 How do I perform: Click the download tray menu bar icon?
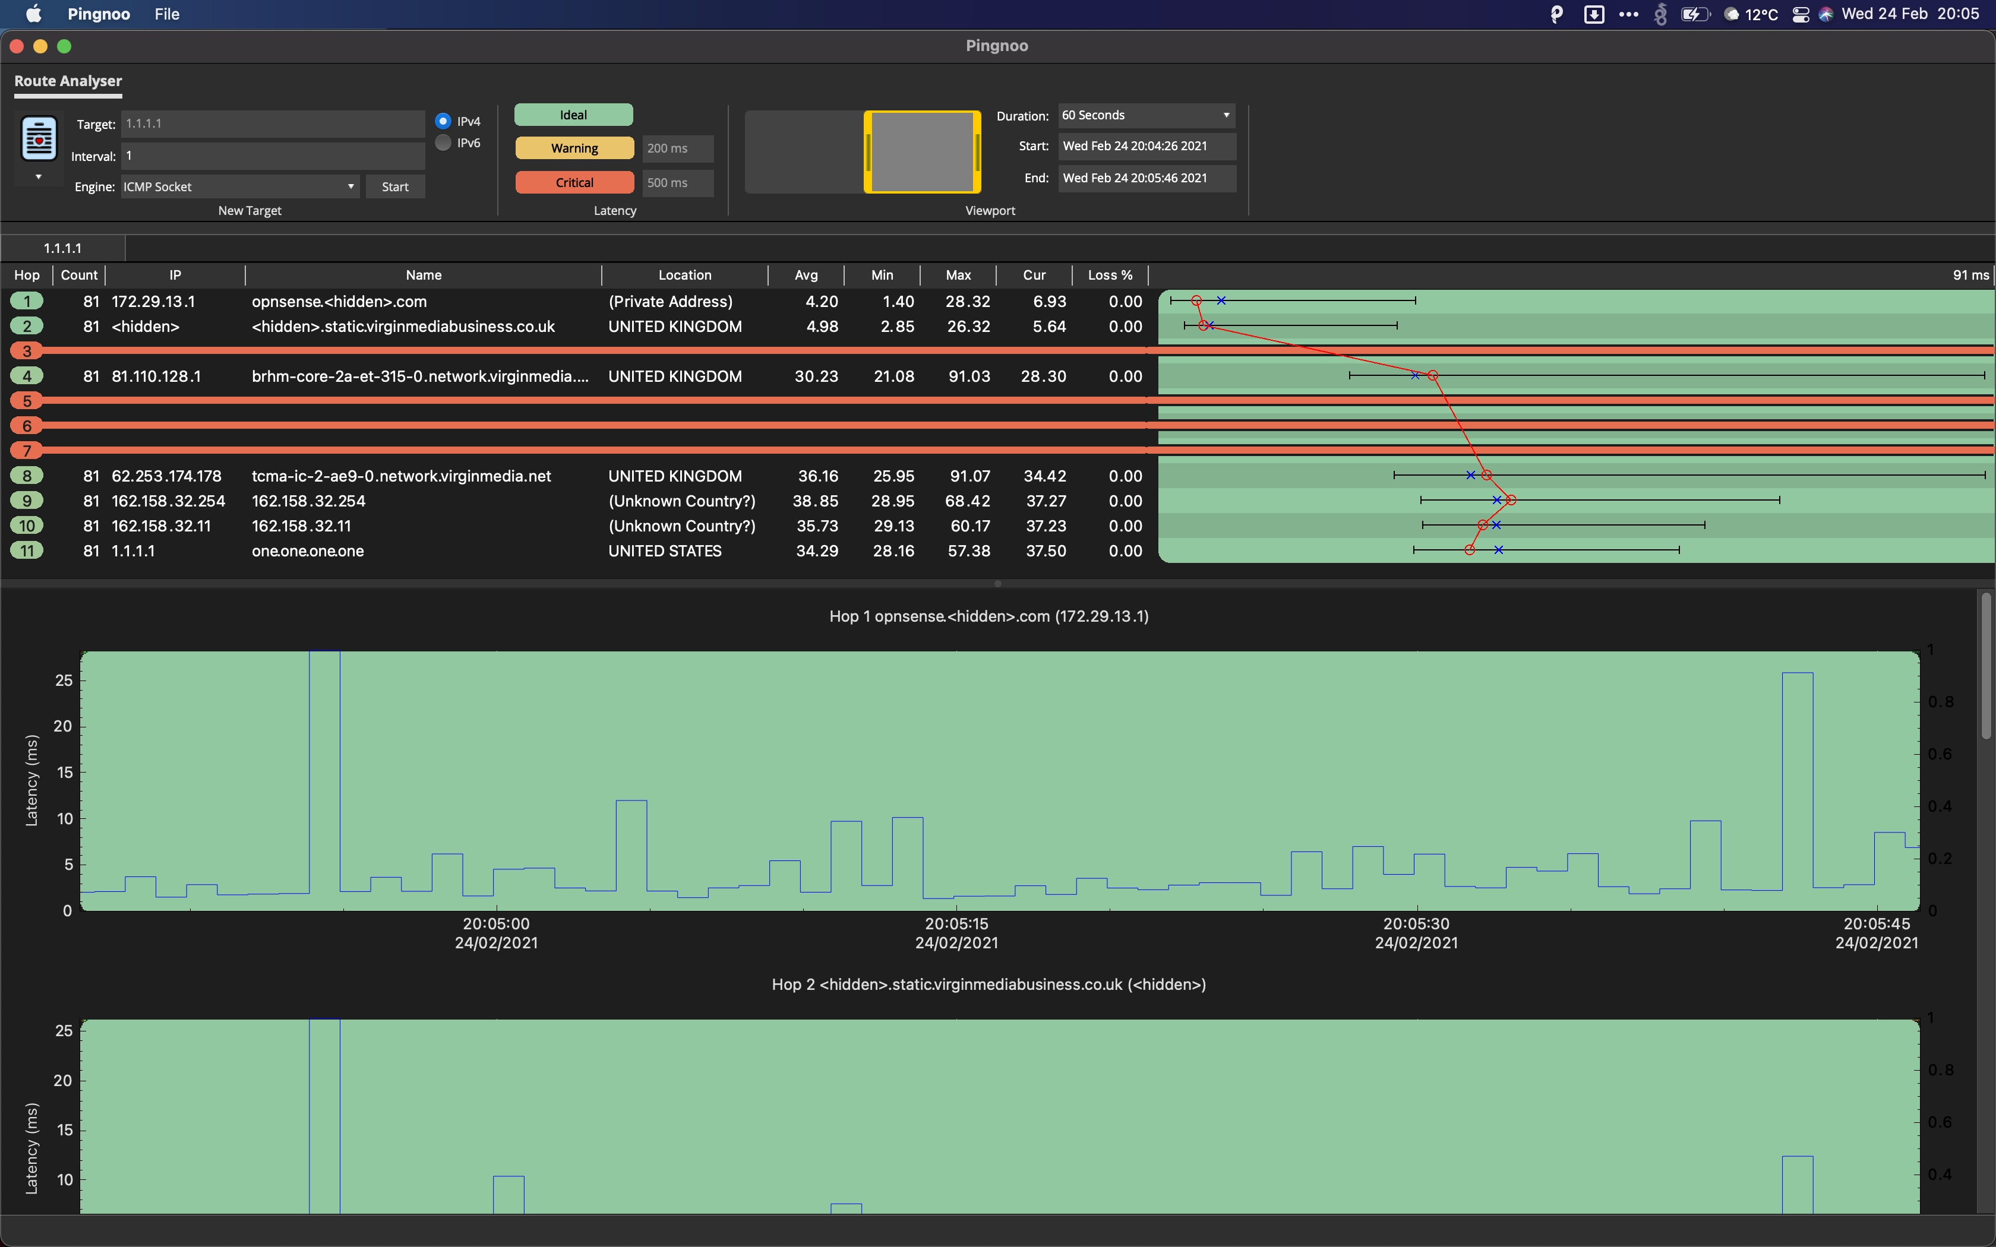1593,14
